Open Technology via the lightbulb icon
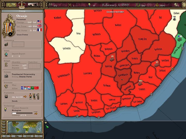186x139 pixels. coord(5,109)
